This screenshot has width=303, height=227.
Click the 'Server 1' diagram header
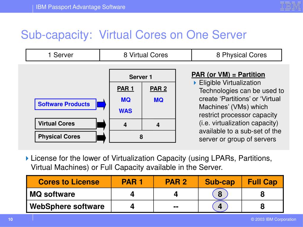click(x=141, y=77)
